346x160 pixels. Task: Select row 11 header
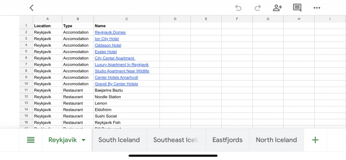click(x=26, y=90)
